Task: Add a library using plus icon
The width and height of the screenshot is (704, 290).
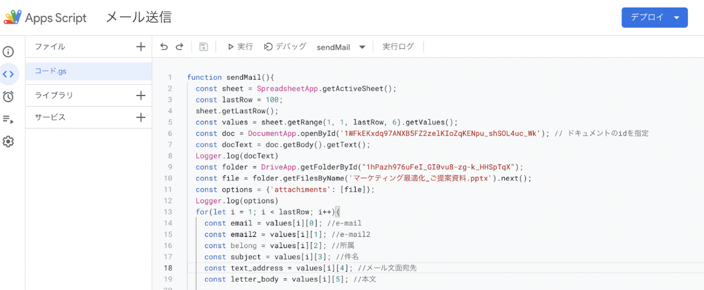Action: tap(140, 95)
